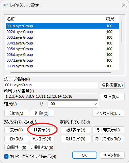Click the dialog title bar icon
This screenshot has width=129, height=163.
(x=6, y=5)
